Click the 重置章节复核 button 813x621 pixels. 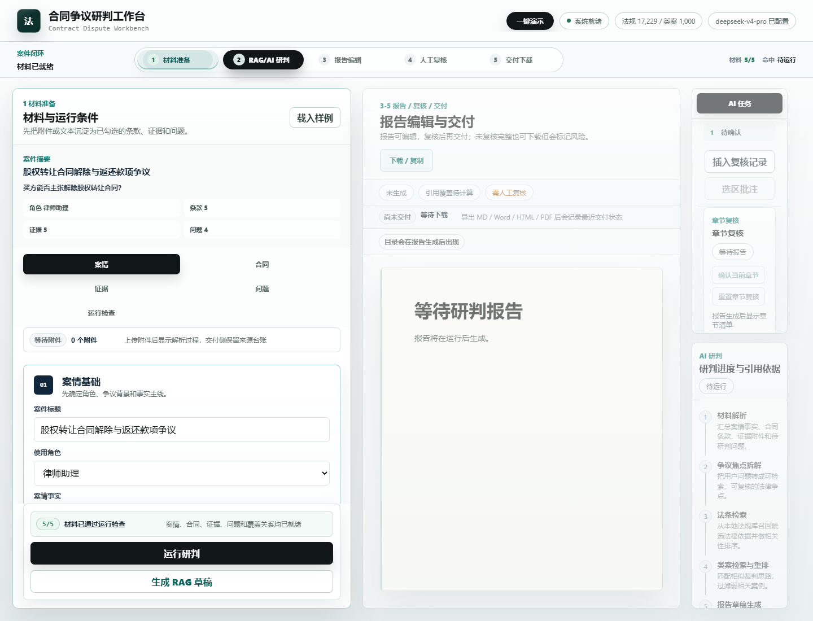pyautogui.click(x=738, y=296)
